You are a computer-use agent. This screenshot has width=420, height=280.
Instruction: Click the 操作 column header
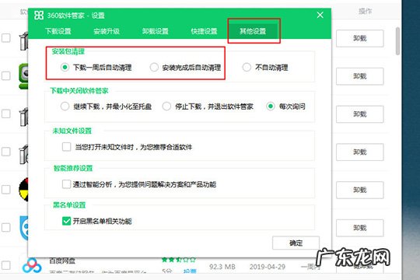point(365,11)
